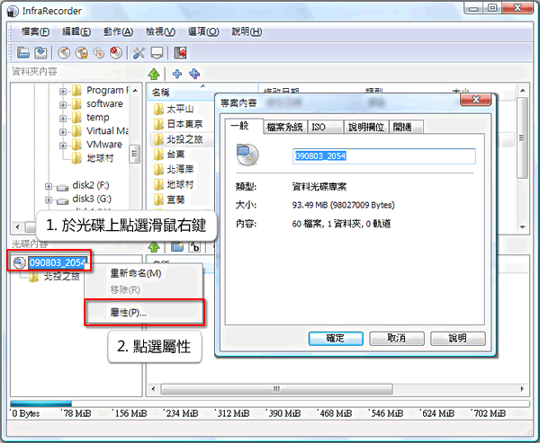
Task: Open the 檔案(F) menu
Action: [35, 32]
